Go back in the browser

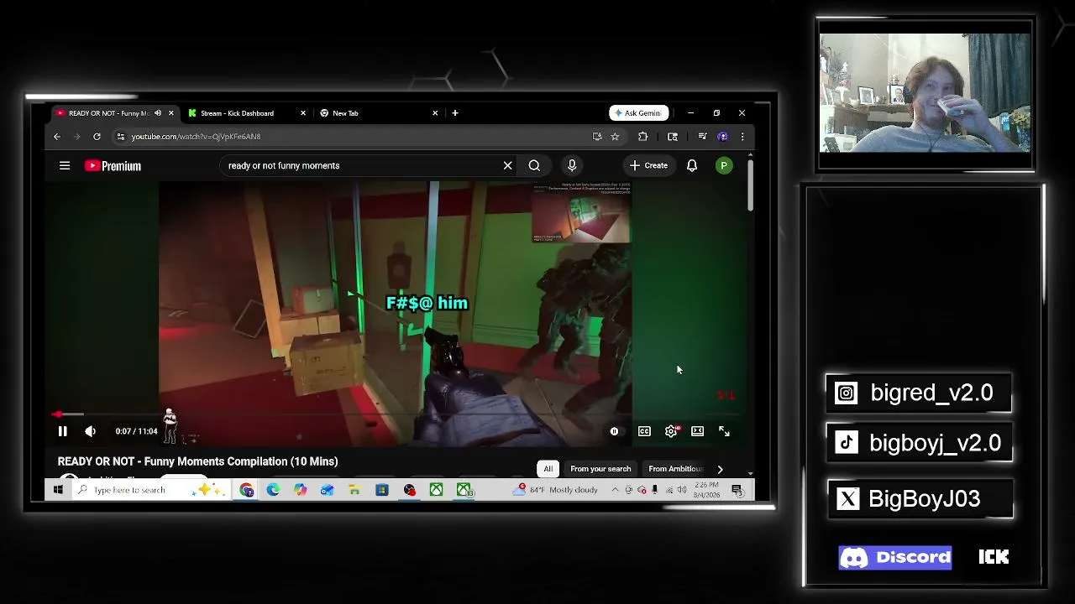click(x=57, y=137)
